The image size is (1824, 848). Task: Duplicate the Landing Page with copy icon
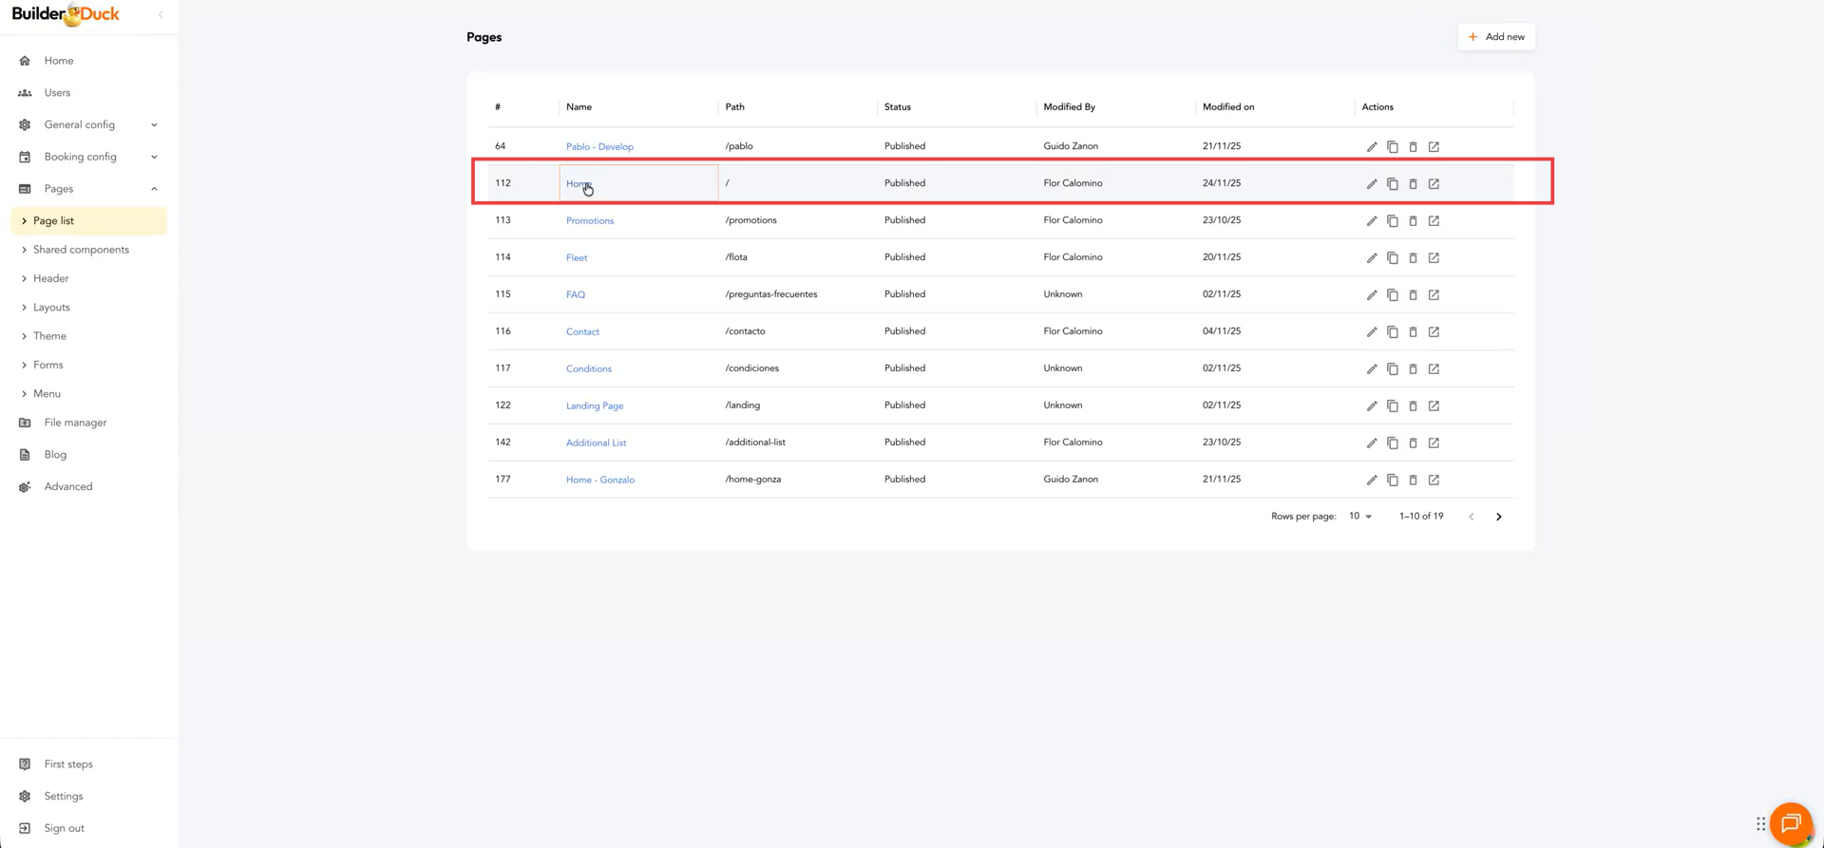tap(1392, 406)
